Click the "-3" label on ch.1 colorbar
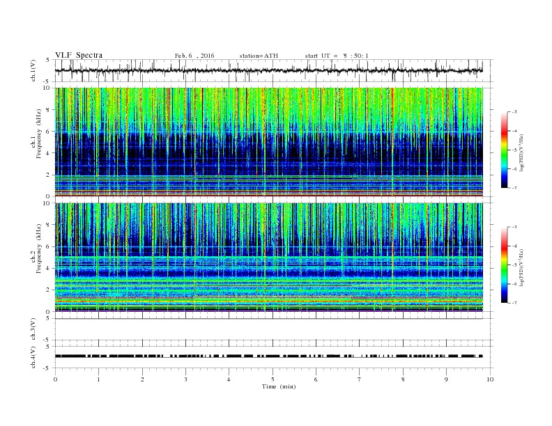The height and width of the screenshot is (426, 552). point(514,112)
